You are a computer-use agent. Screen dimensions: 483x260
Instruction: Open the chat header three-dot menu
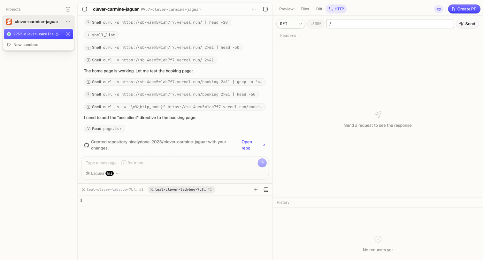(254, 9)
